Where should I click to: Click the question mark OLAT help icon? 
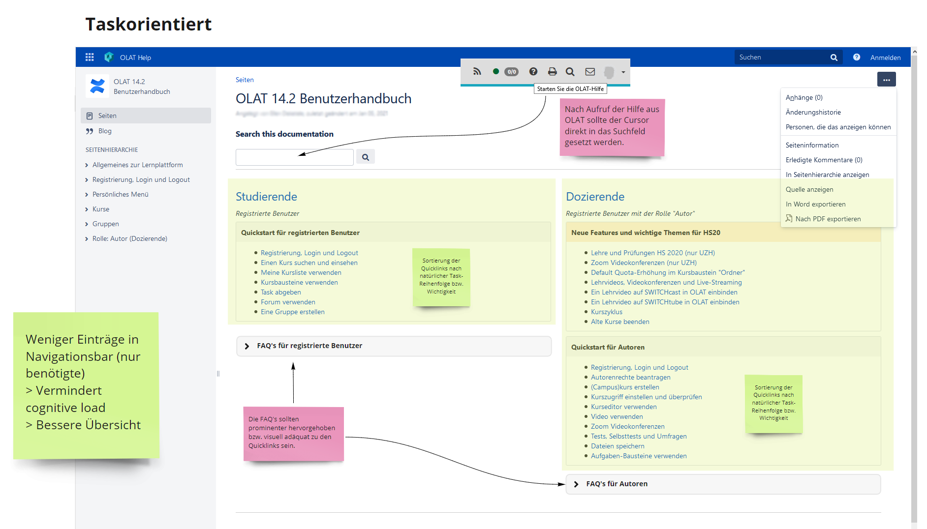pos(533,72)
